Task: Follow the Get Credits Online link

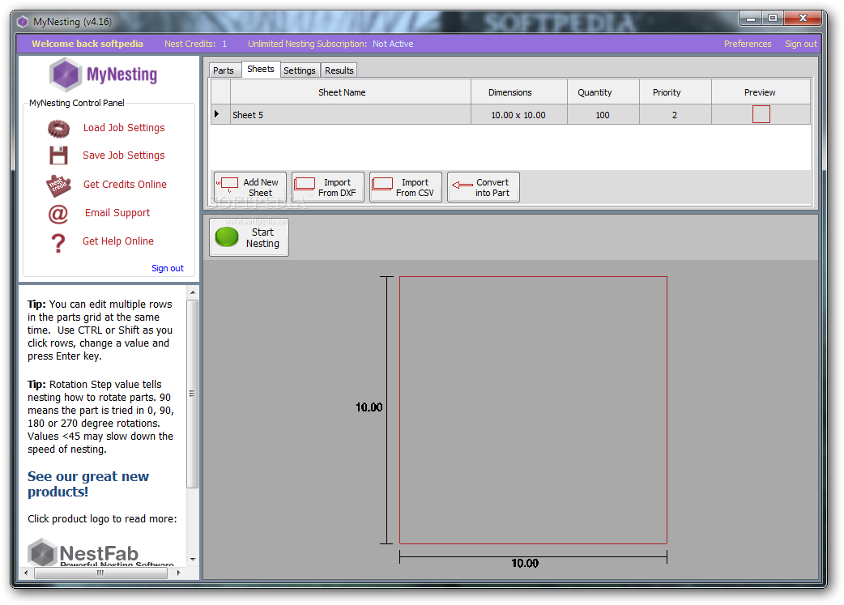Action: (x=125, y=184)
